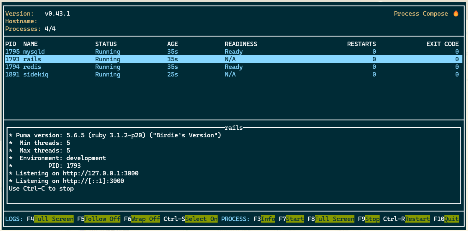Click the Ready readiness for redis
Image resolution: width=468 pixels, height=231 pixels.
coord(234,66)
